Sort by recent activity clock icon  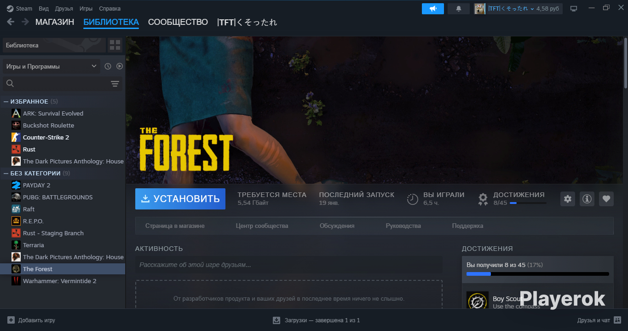(x=108, y=66)
